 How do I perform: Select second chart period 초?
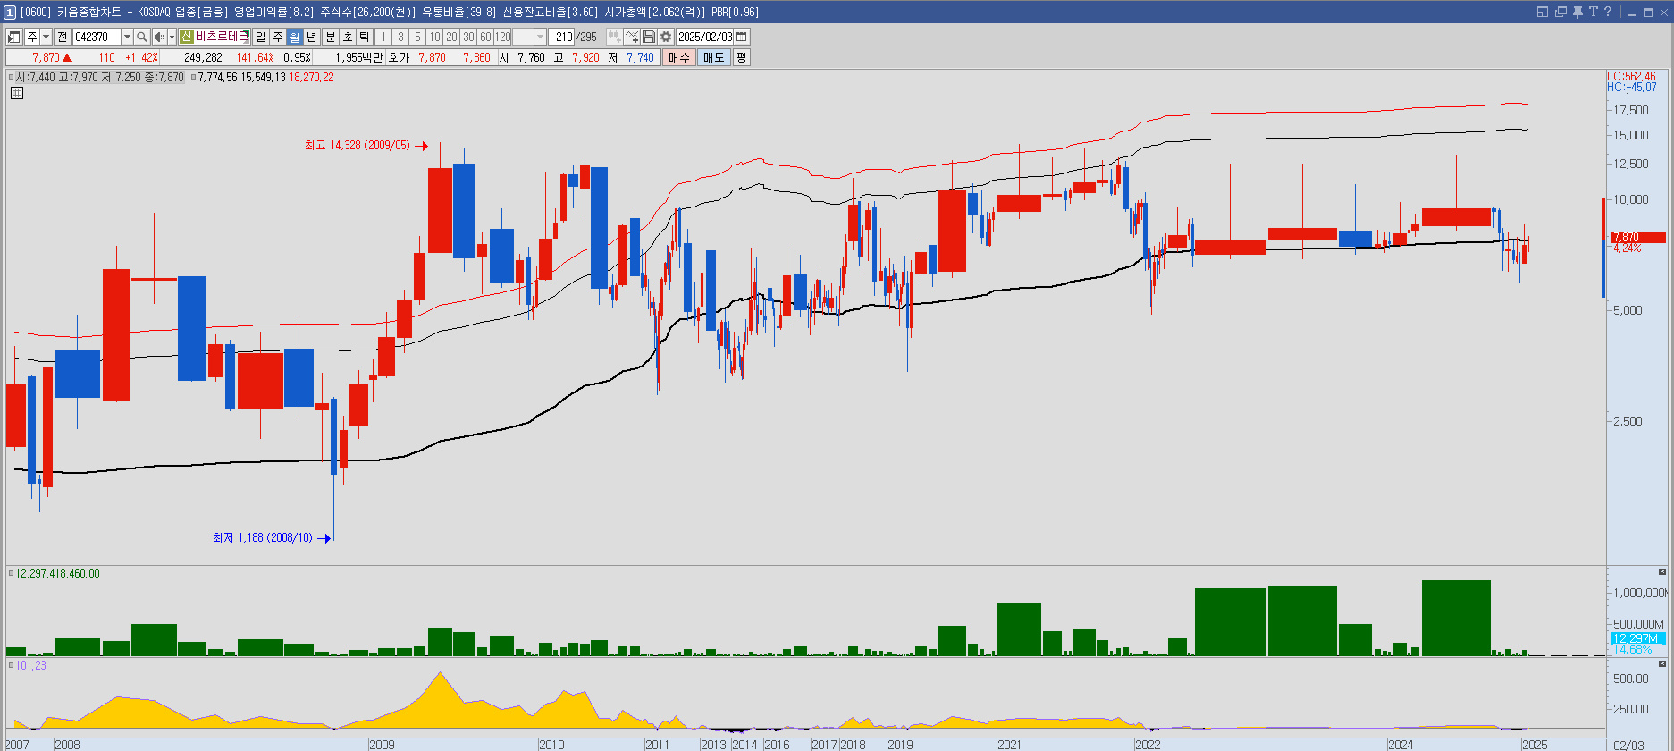348,37
